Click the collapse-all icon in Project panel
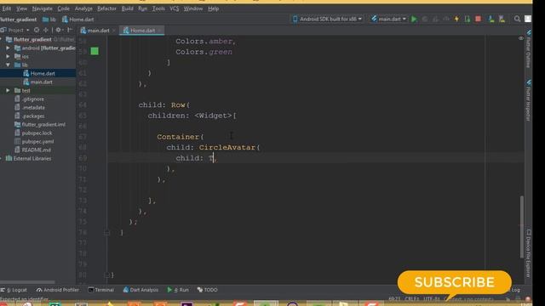Viewport: 545px width, 306px height. (45, 31)
